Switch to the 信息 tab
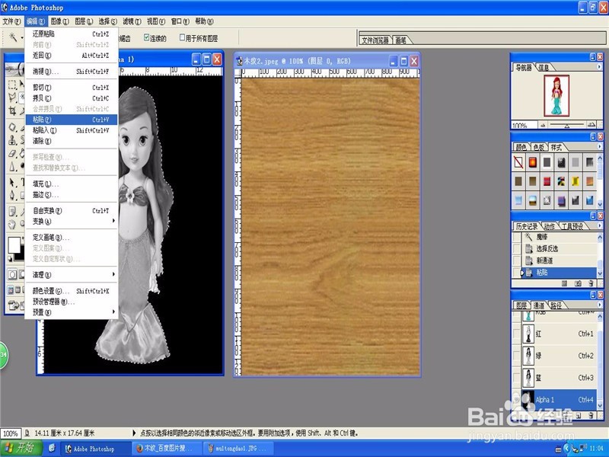The height and width of the screenshot is (457, 609). (544, 67)
